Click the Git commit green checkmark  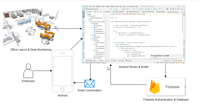[159, 9]
